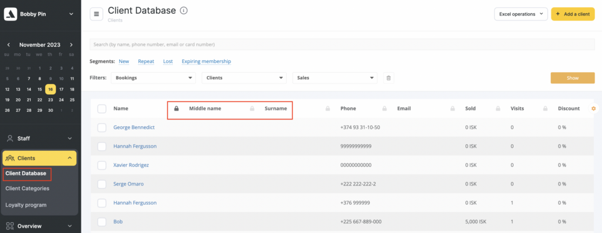Viewport: 602px width, 233px height.
Task: Check the box next to Bob
Action: 102,222
